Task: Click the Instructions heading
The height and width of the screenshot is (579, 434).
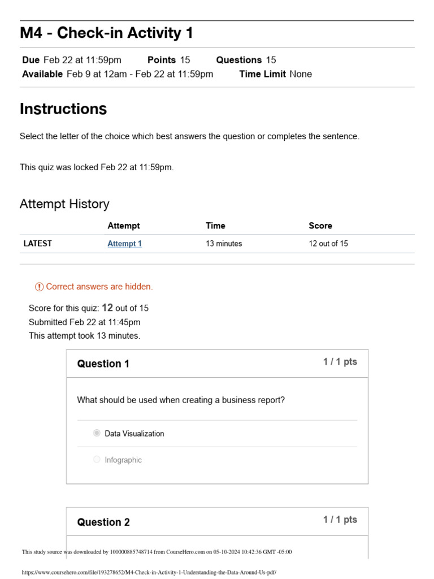Action: (x=63, y=109)
